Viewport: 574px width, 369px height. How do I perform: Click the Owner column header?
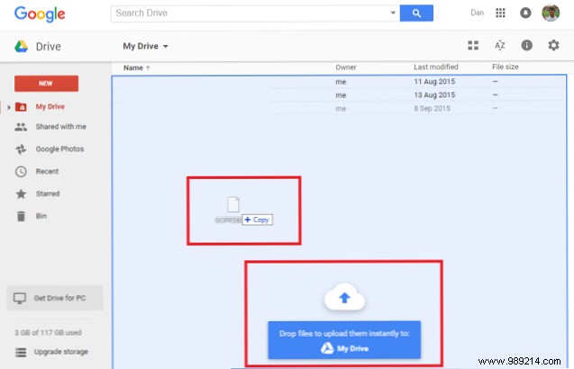346,67
